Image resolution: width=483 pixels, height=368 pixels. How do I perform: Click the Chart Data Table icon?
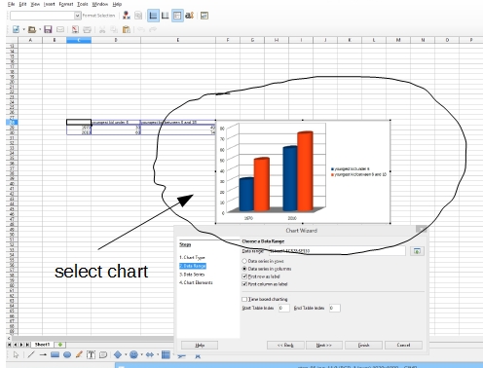[138, 16]
